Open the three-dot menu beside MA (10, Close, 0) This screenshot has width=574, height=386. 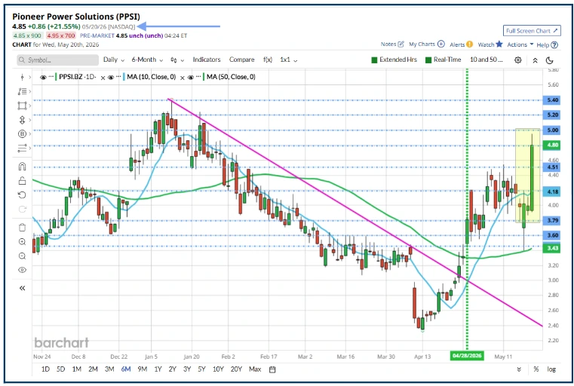point(119,77)
